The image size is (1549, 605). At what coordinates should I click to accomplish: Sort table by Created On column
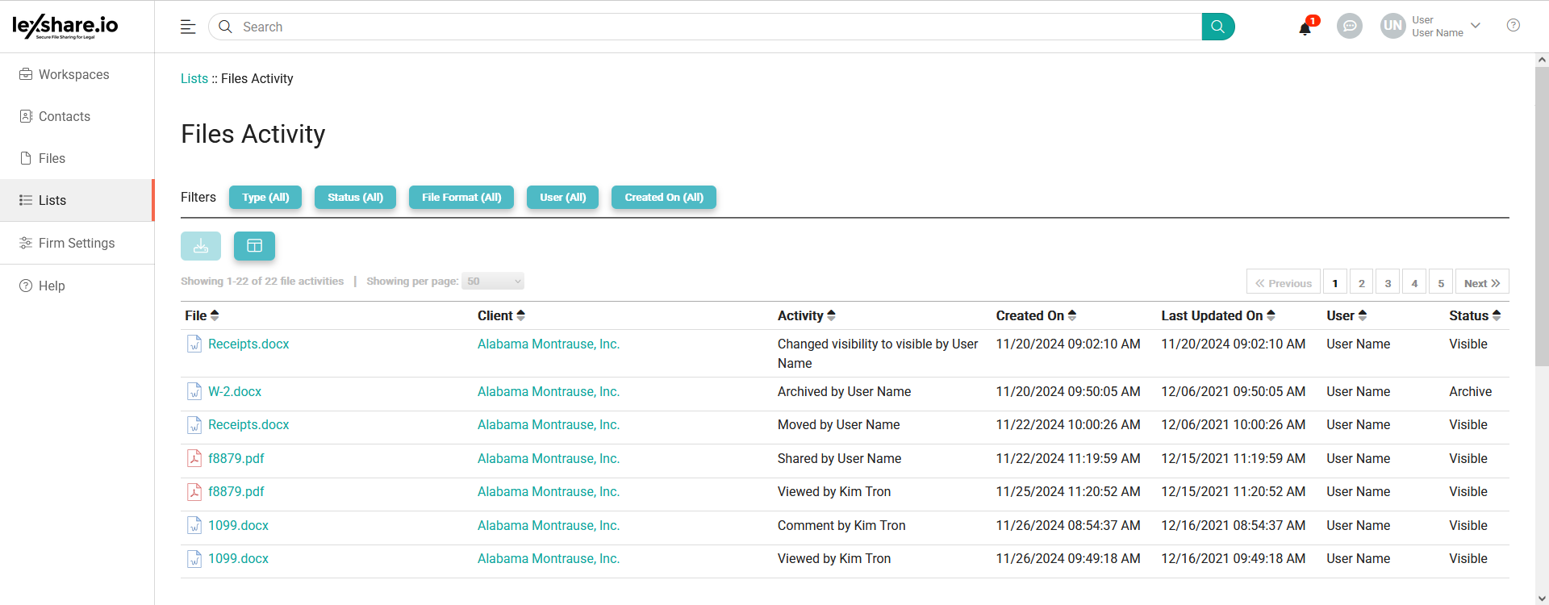click(x=1036, y=316)
